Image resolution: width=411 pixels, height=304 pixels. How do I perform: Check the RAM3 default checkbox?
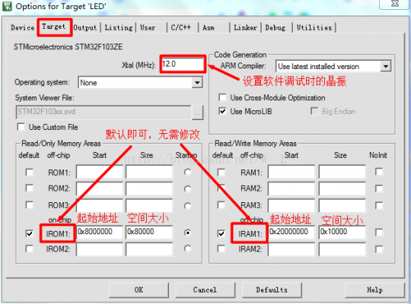click(221, 204)
